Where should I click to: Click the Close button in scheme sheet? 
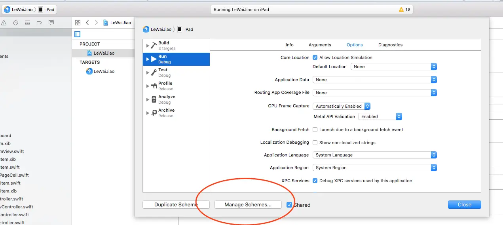point(465,205)
